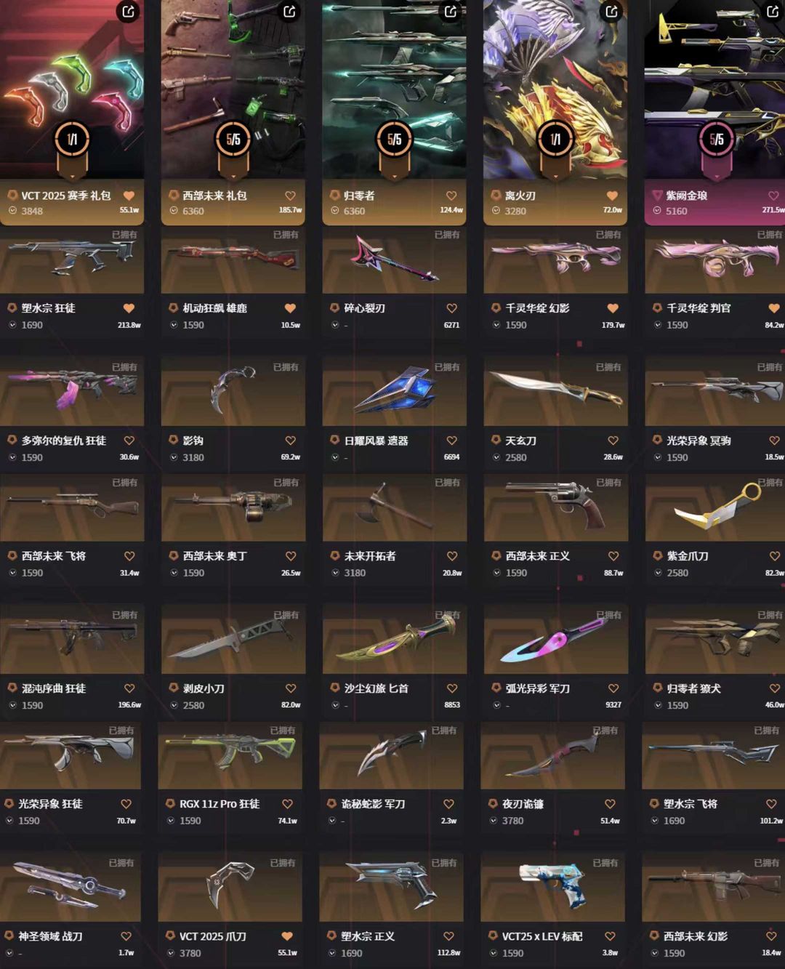Expand VCT 2025 赛季礼包 arrow below 1/1
Image resolution: width=785 pixels, height=969 pixels.
(72, 176)
